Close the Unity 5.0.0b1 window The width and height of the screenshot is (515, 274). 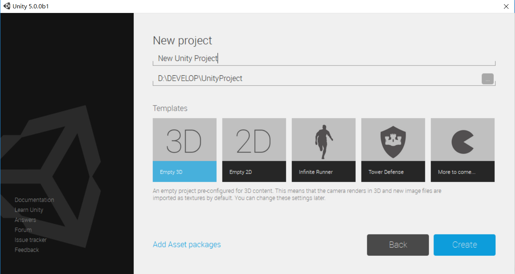[x=506, y=6]
